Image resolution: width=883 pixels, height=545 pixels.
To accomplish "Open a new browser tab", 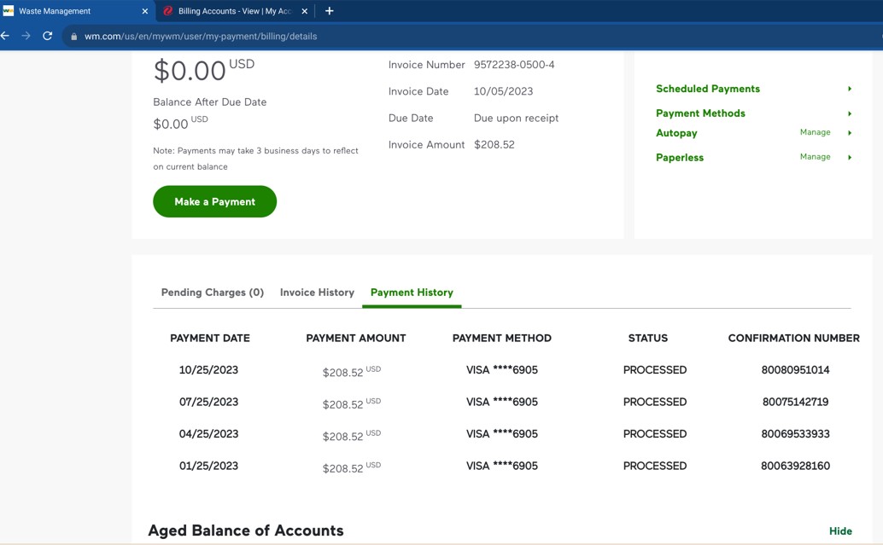I will click(x=329, y=11).
